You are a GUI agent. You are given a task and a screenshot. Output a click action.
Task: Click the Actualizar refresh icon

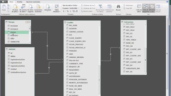(x=48, y=7)
